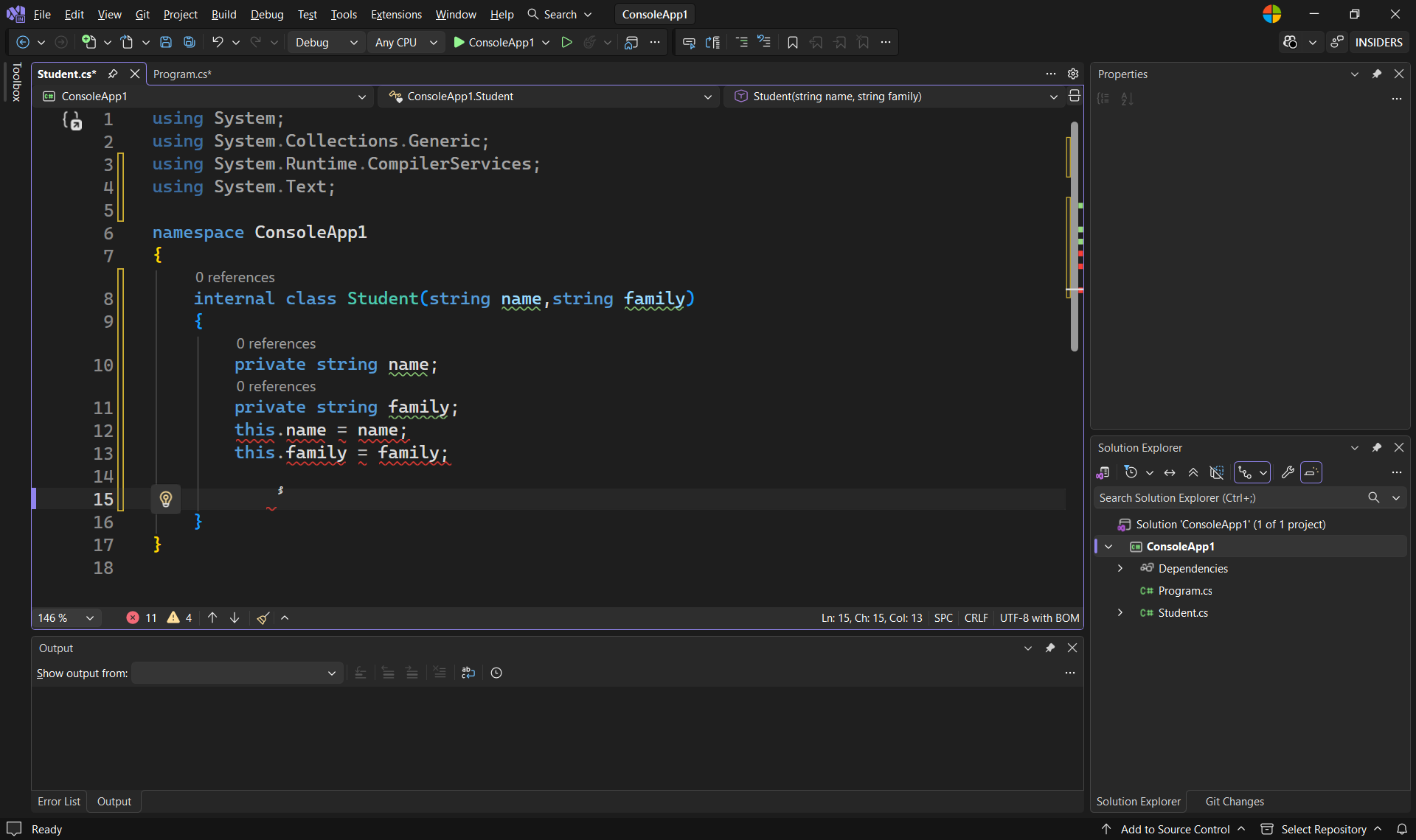Click the INSIDERS button
The width and height of the screenshot is (1416, 840).
point(1378,43)
